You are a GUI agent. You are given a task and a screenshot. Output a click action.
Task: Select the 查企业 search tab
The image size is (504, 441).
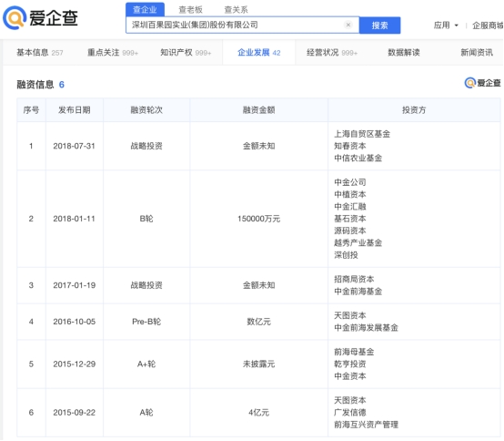tap(145, 9)
